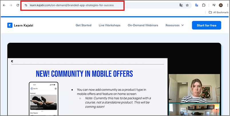230x116 pixels.
Task: Reload the current page
Action: [18, 5]
